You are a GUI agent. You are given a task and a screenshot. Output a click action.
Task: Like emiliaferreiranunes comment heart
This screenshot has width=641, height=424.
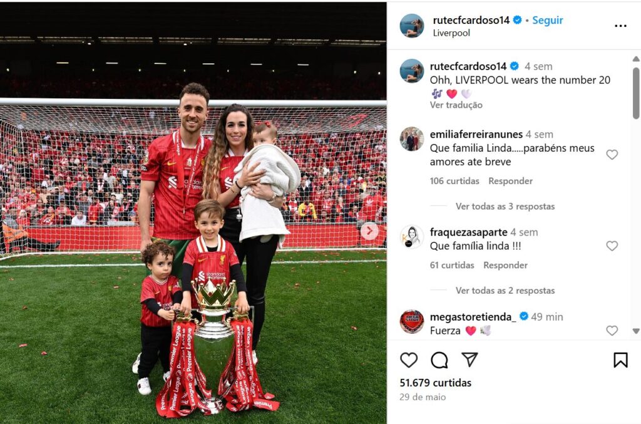(x=612, y=155)
